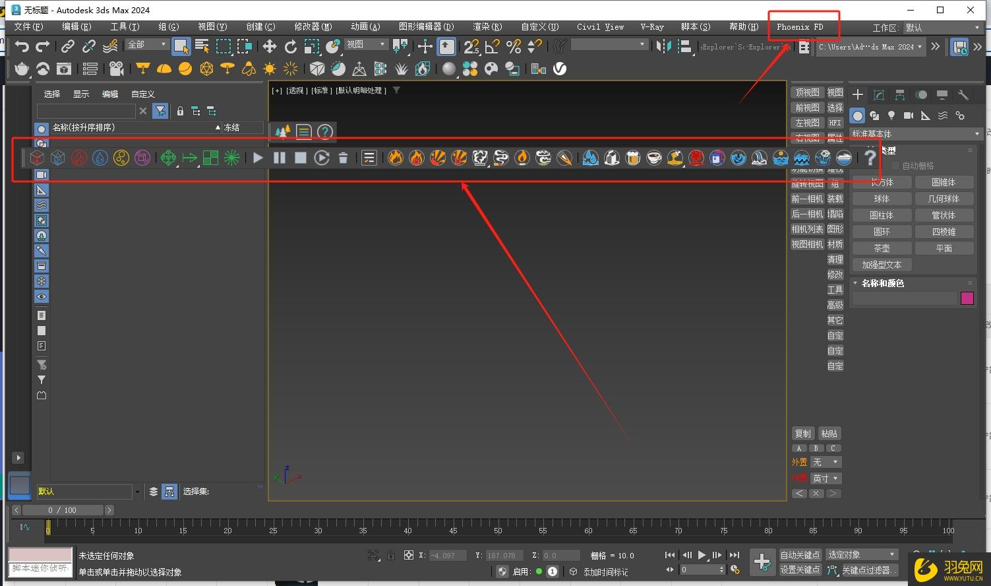Open the 修改器(M) menu
The width and height of the screenshot is (991, 586).
tap(313, 27)
